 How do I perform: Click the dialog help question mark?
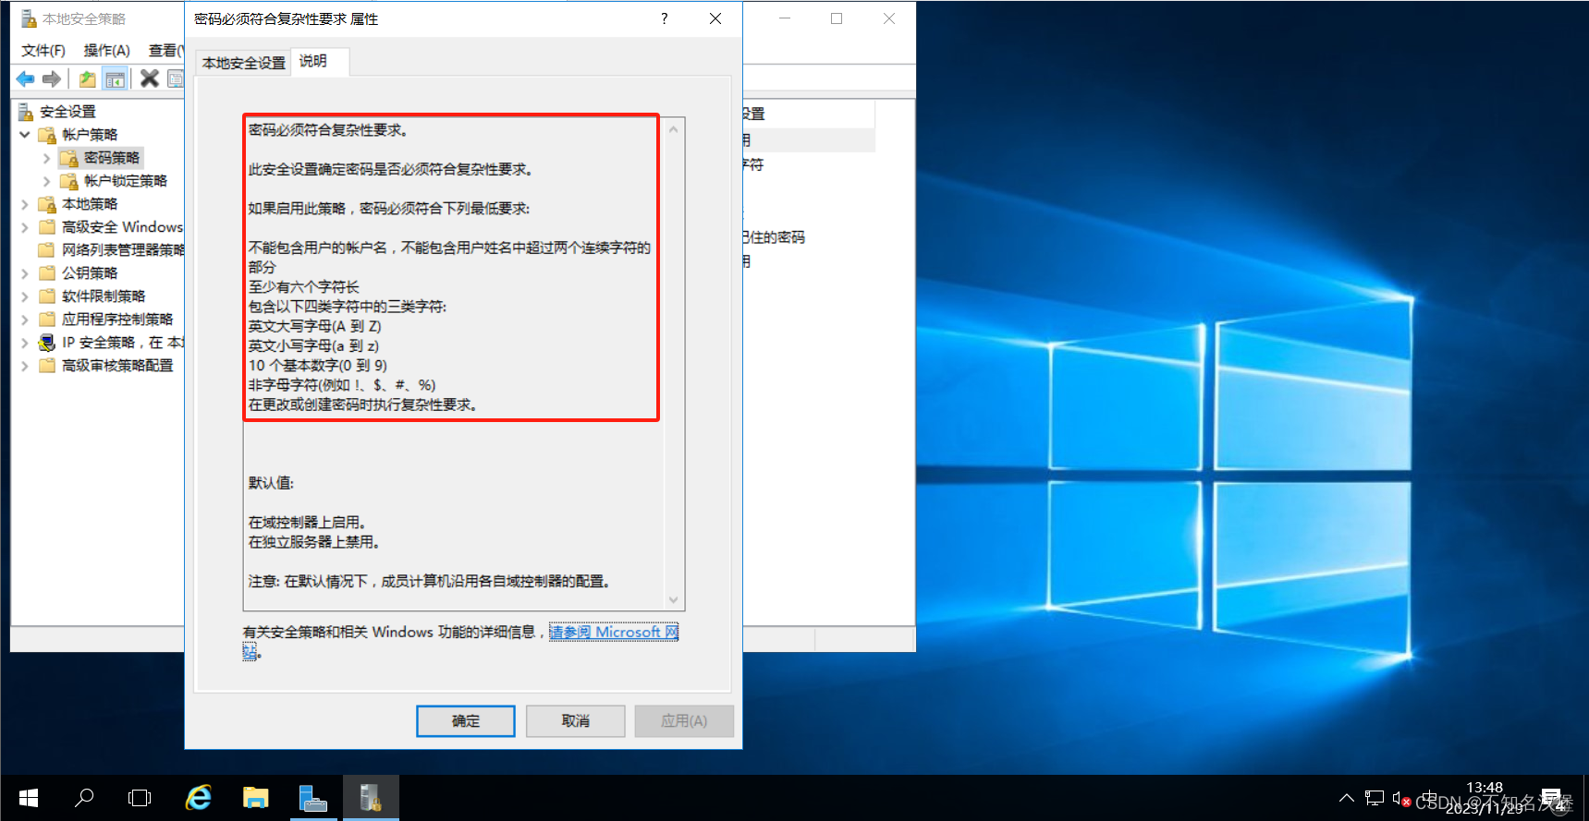pyautogui.click(x=664, y=18)
